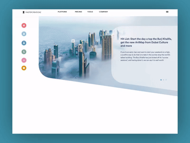
Task: Click the orange circular sidebar icon
Action: [24, 68]
